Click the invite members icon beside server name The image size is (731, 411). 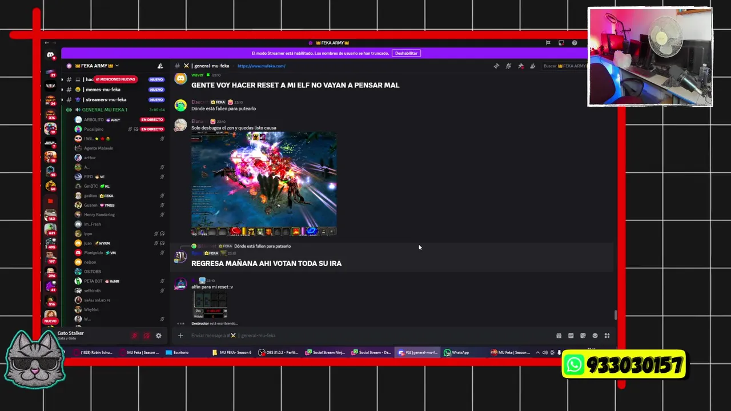point(160,66)
